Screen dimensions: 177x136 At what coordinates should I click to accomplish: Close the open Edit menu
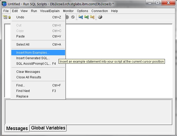[x=15, y=11]
